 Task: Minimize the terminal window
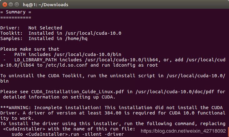point(10,4)
